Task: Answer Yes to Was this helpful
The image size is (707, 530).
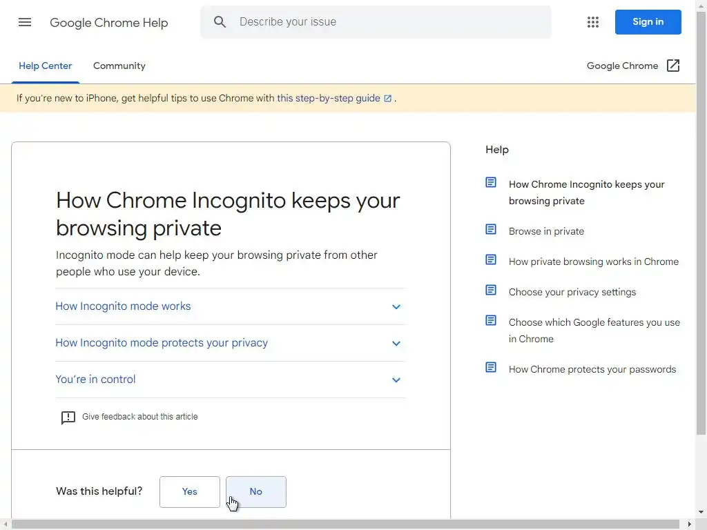Action: point(189,491)
